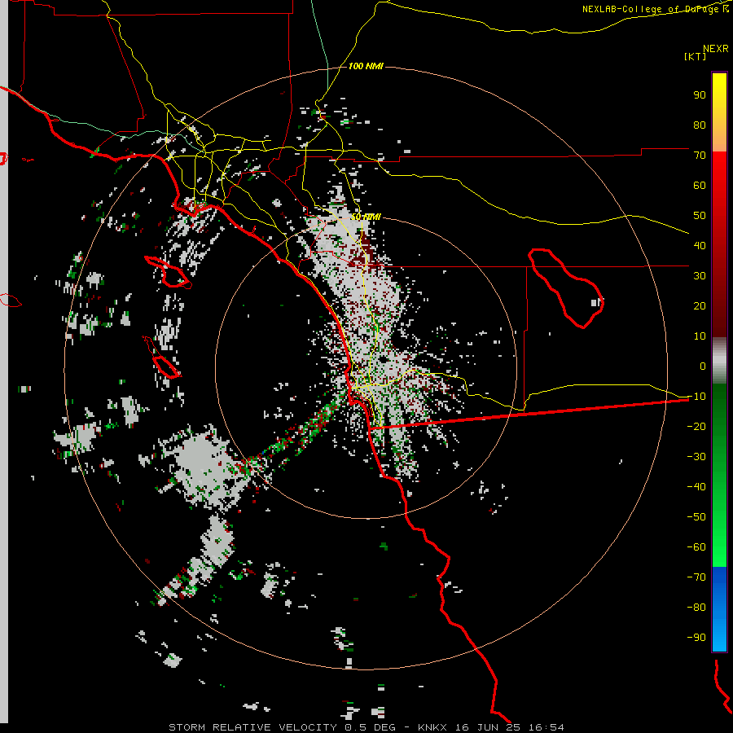The width and height of the screenshot is (733, 733).
Task: Pick the gray near-zero segment of the color bar
Action: (x=719, y=361)
